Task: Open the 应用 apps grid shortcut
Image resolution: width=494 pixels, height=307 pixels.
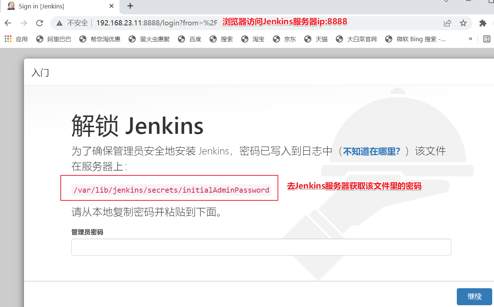Action: pyautogui.click(x=16, y=39)
